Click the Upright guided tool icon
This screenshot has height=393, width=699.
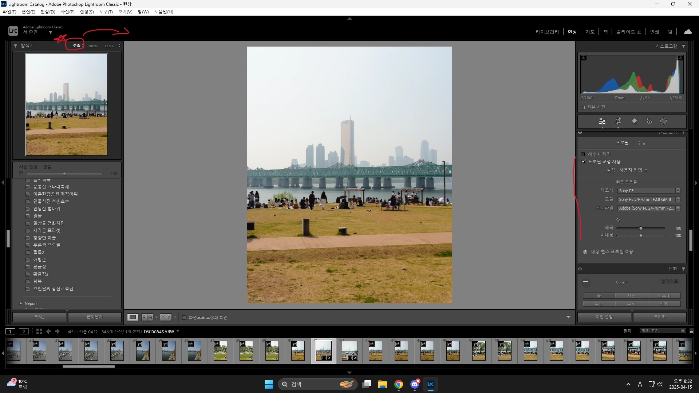click(586, 282)
